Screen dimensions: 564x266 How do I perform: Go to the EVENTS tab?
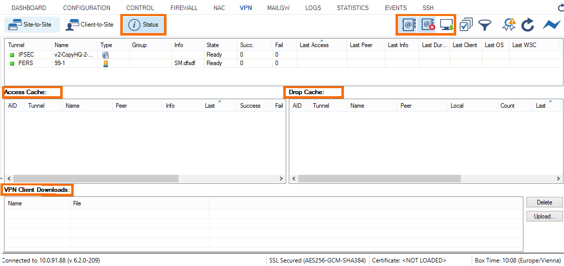coord(396,8)
